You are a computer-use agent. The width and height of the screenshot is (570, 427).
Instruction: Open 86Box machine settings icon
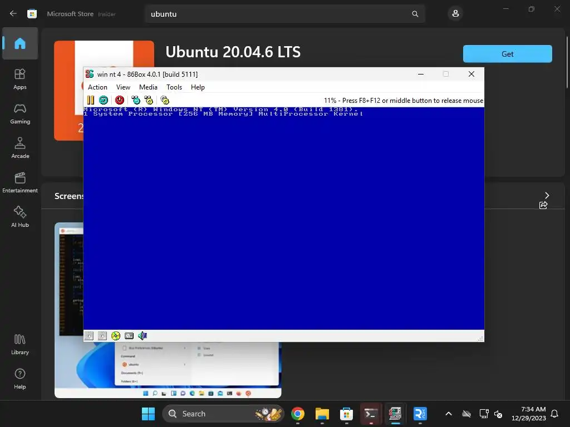(x=165, y=100)
